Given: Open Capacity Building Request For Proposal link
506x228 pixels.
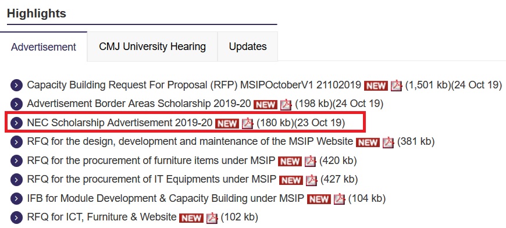Looking at the screenshot, I should pos(194,85).
